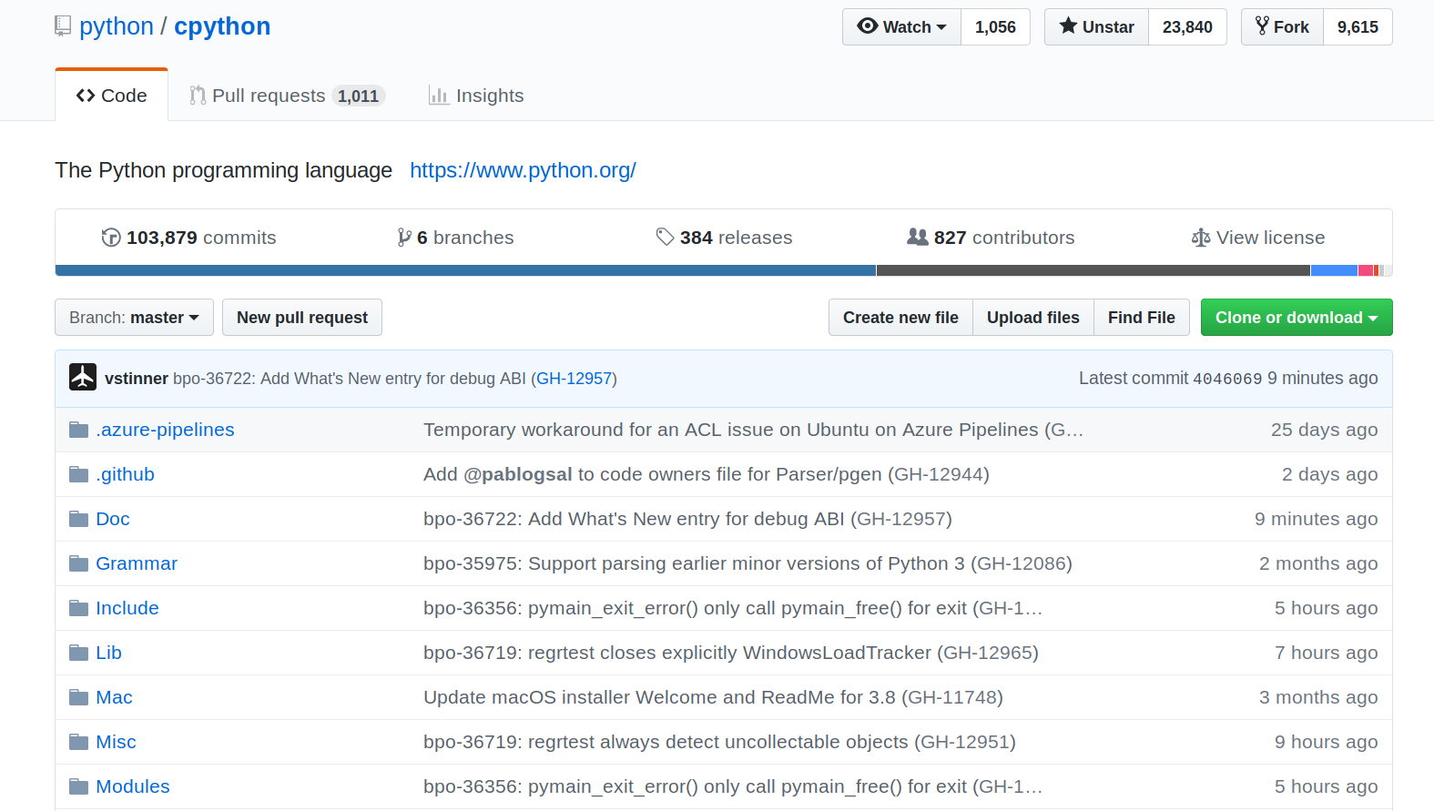Screen dimensions: 1434x811
Task: Click the Grammar folder icon
Action: 79,563
